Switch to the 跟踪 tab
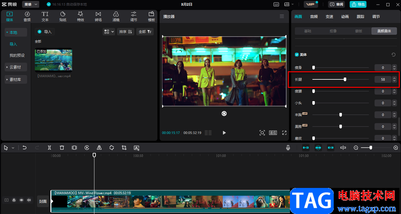 (361, 17)
